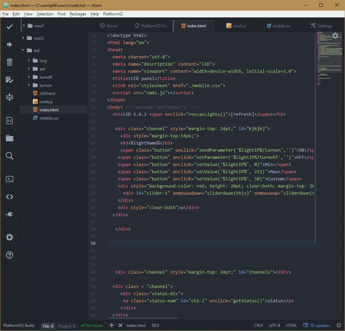Click the File 0 linter button

[x=48, y=326]
